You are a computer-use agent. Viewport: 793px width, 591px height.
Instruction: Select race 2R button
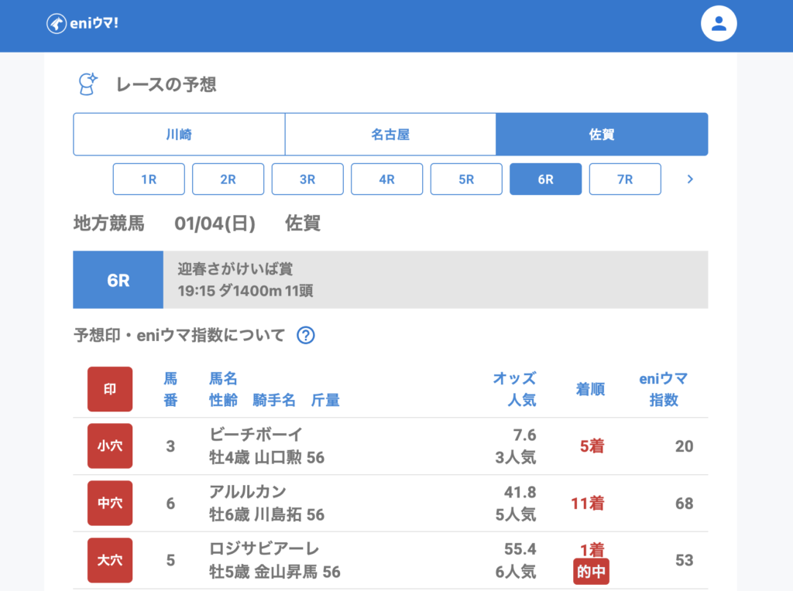pos(228,179)
